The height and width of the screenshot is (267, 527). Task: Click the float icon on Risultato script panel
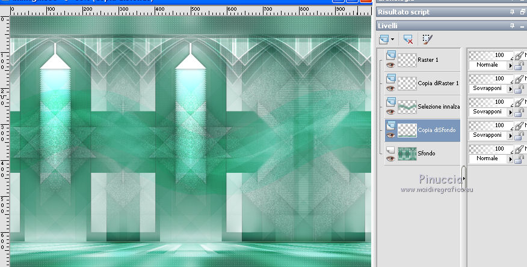tap(522, 12)
